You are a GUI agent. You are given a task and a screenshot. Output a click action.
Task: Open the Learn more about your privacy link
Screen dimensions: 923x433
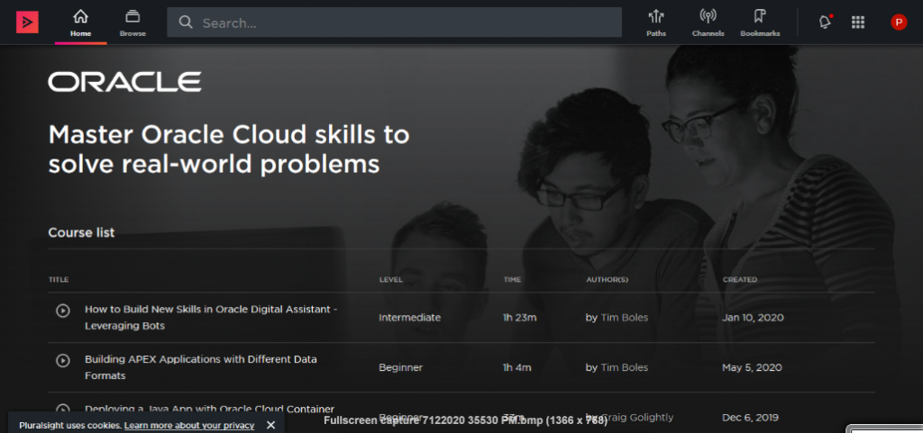(x=189, y=426)
